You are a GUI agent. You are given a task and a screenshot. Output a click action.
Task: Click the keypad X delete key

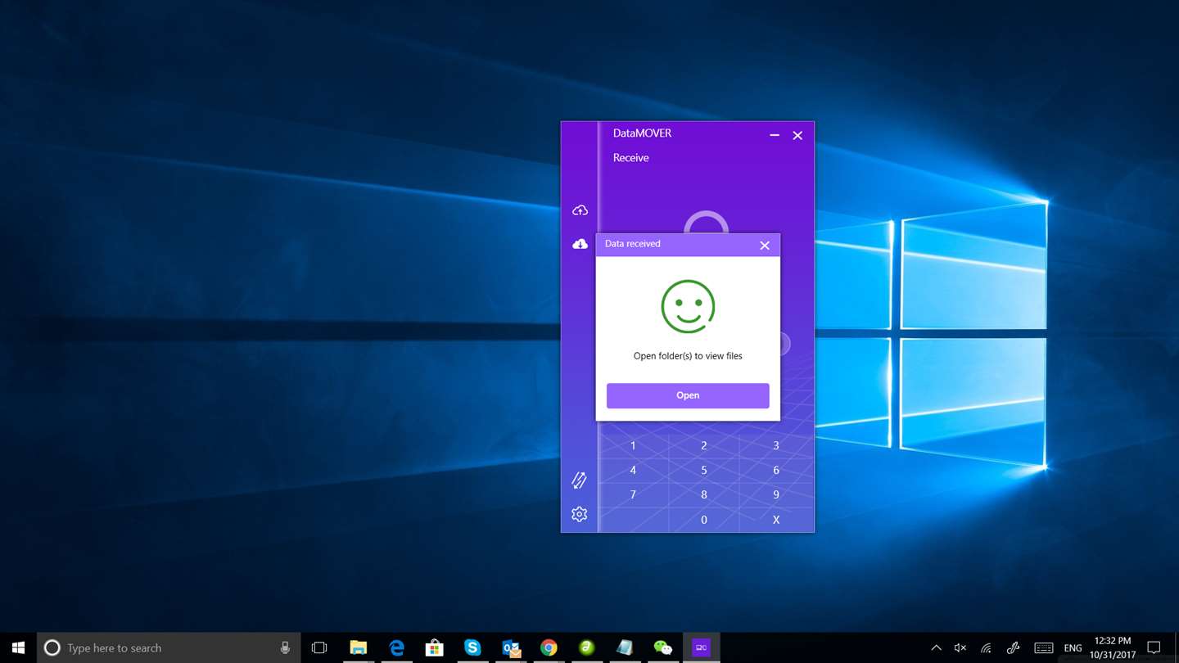tap(776, 520)
